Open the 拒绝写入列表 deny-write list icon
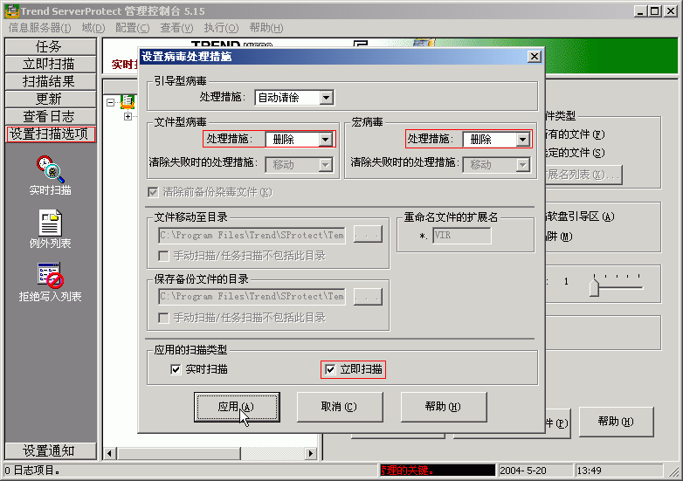This screenshot has width=683, height=481. [x=50, y=277]
